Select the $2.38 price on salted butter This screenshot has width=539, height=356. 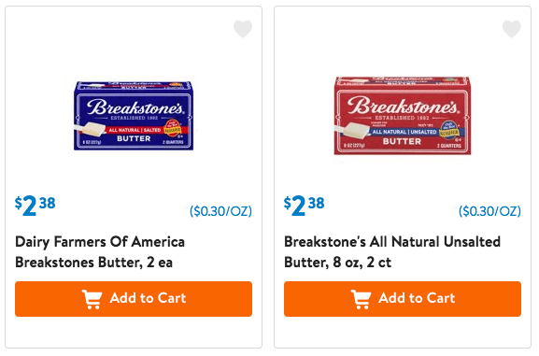tap(35, 206)
